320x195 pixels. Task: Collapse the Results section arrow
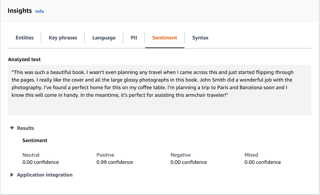point(12,128)
